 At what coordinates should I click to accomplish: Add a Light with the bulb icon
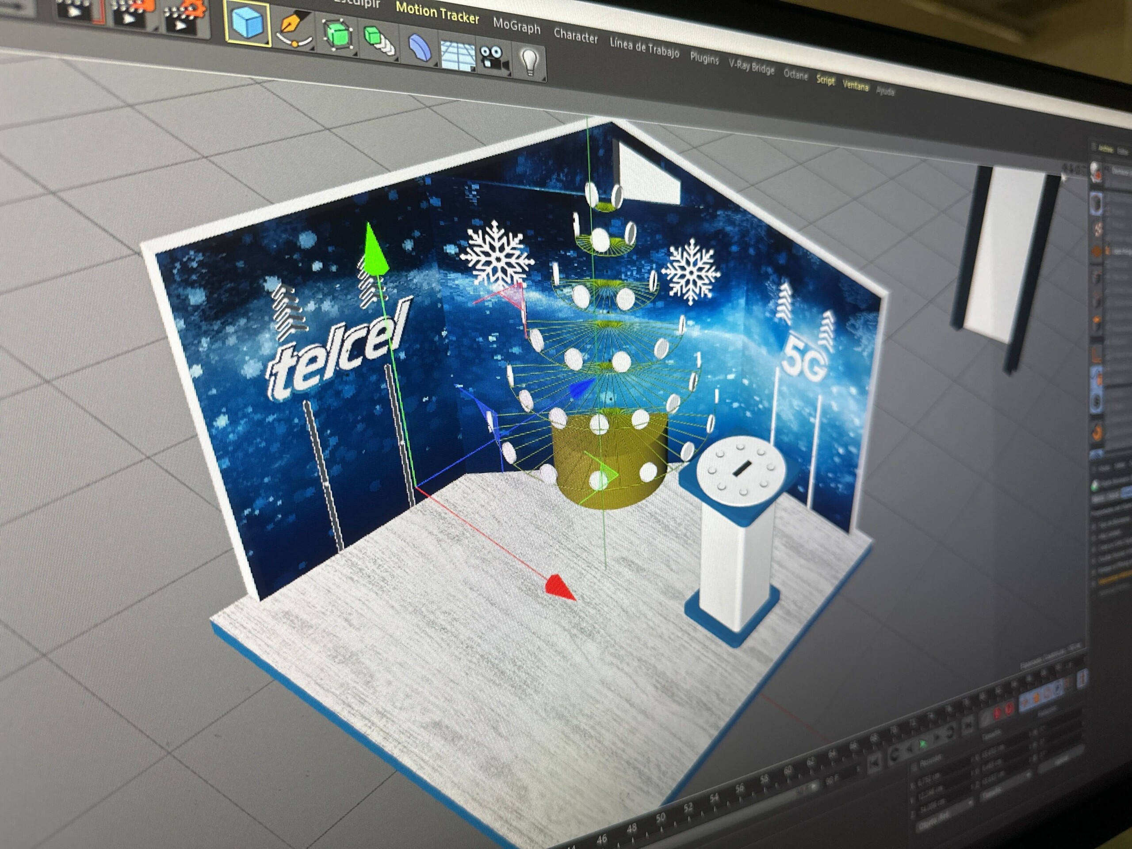tap(530, 62)
